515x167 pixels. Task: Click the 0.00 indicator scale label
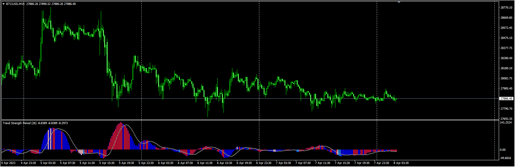(x=503, y=150)
